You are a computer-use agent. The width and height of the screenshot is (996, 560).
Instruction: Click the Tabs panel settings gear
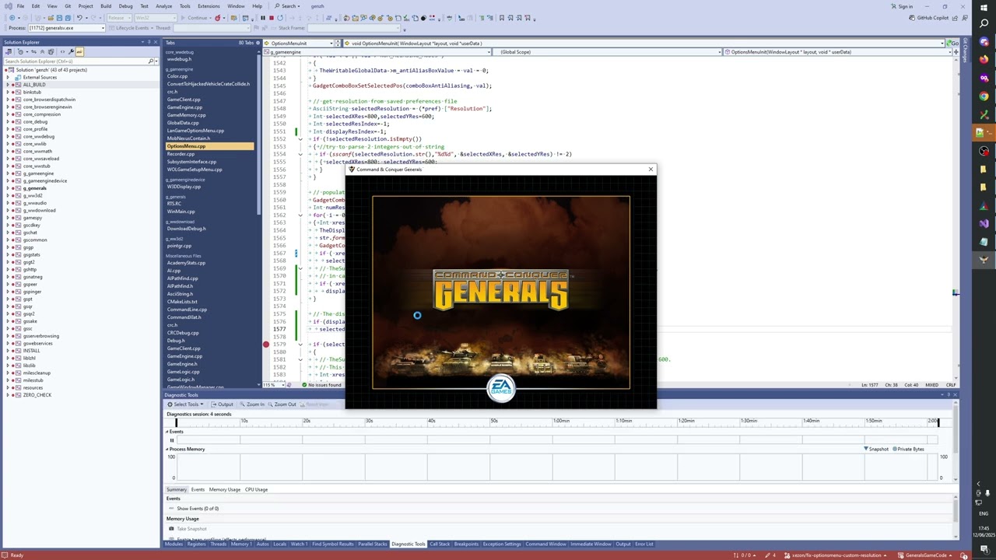pos(258,43)
